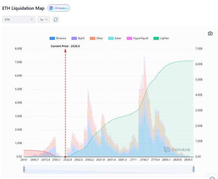The height and width of the screenshot is (179, 218).
Task: Click the ETH Liquidation Map title
Action: [23, 8]
